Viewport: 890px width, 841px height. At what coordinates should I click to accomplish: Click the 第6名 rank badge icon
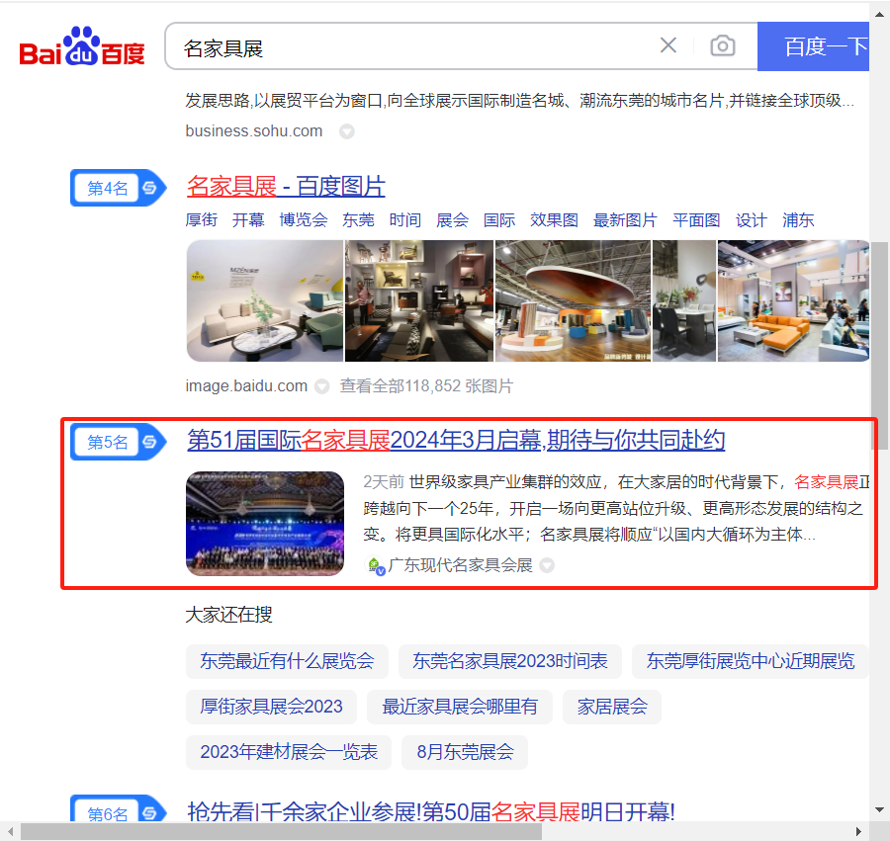(x=149, y=813)
